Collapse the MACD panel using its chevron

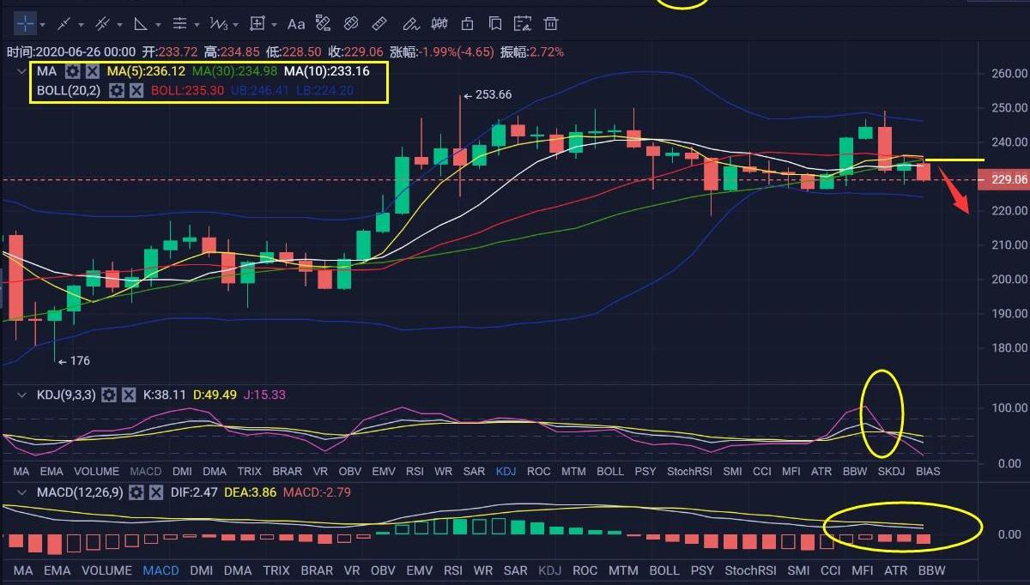click(x=22, y=492)
